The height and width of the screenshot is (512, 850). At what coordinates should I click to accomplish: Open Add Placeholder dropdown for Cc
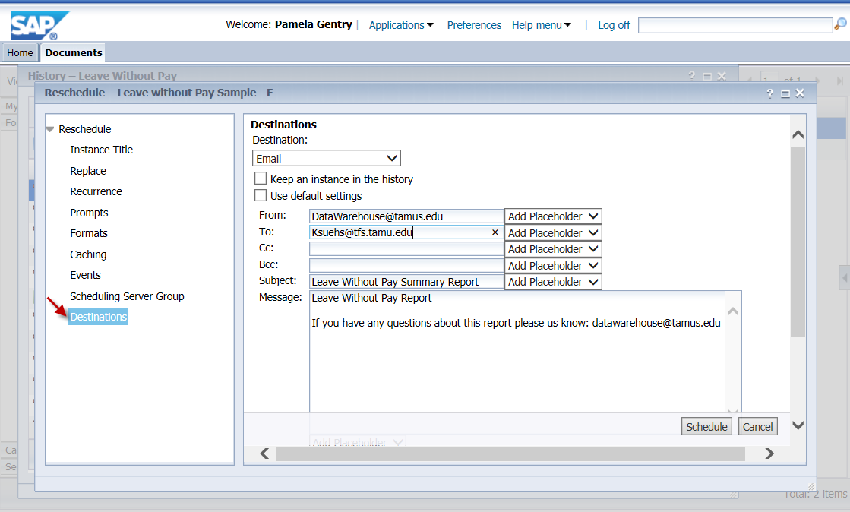(553, 249)
